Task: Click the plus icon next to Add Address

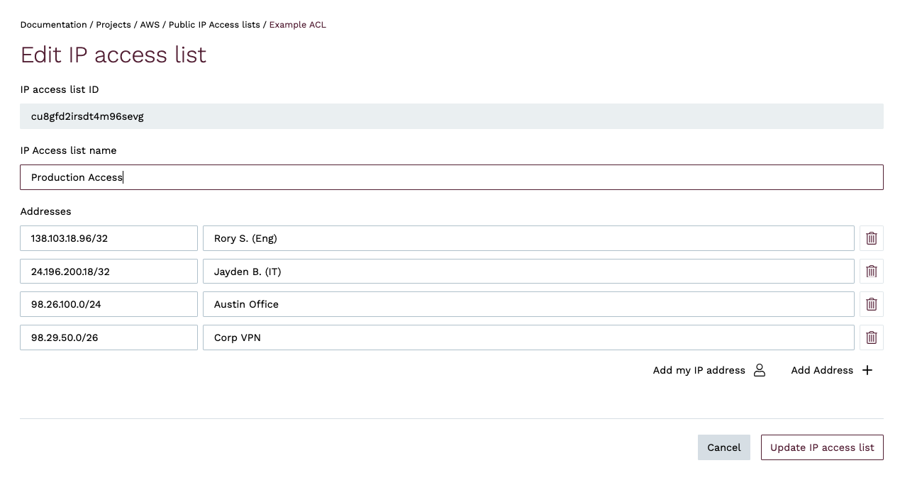Action: click(x=867, y=369)
